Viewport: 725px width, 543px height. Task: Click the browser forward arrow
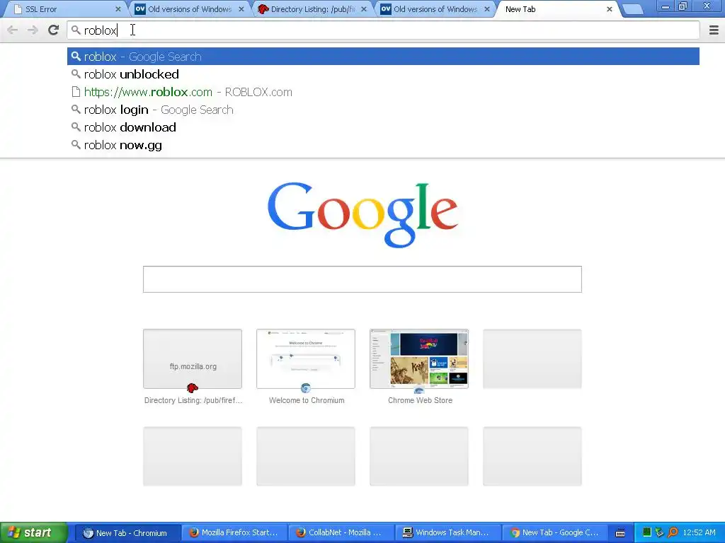33,30
